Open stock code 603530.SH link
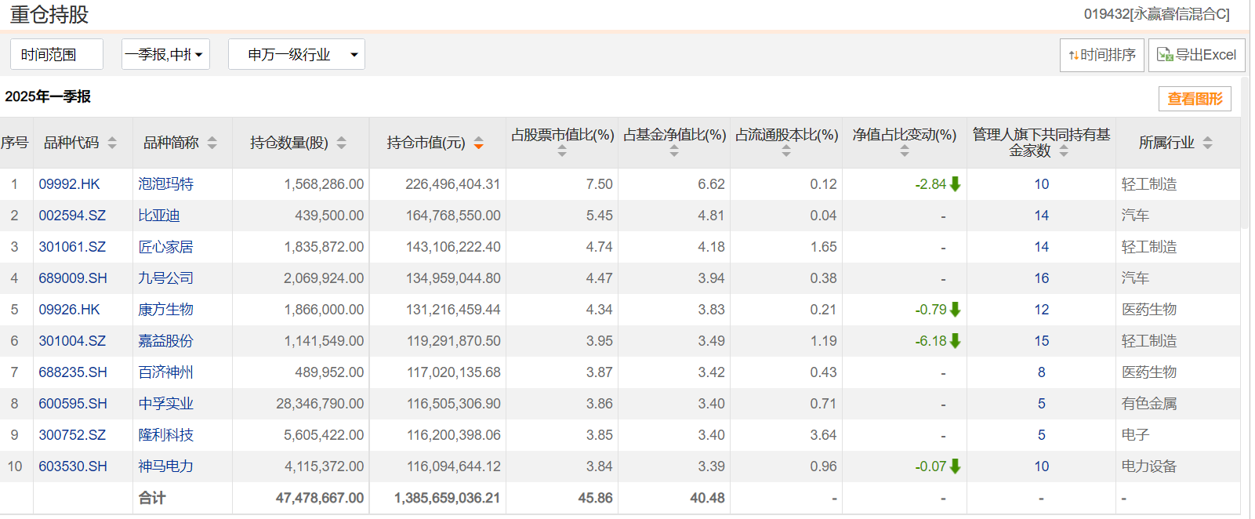This screenshot has height=519, width=1255. [73, 466]
